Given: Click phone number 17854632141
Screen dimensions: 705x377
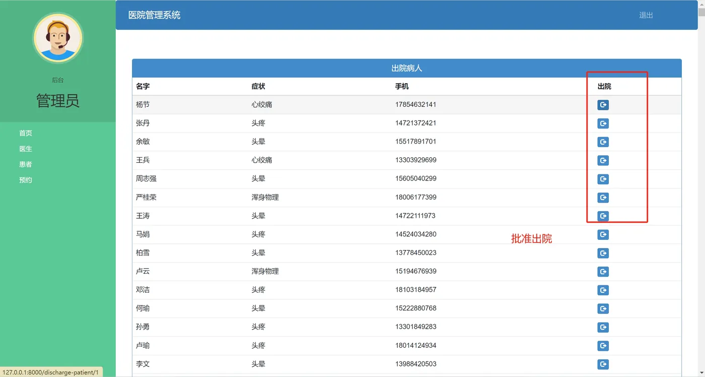Looking at the screenshot, I should 416,105.
